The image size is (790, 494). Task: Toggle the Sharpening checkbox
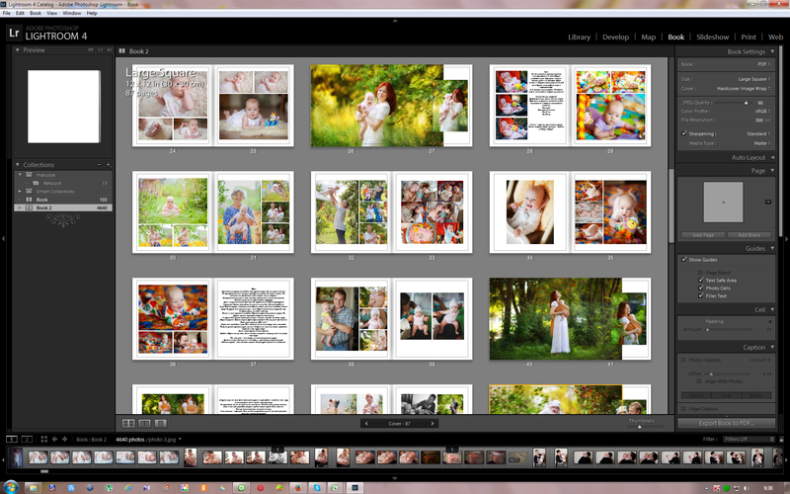685,133
